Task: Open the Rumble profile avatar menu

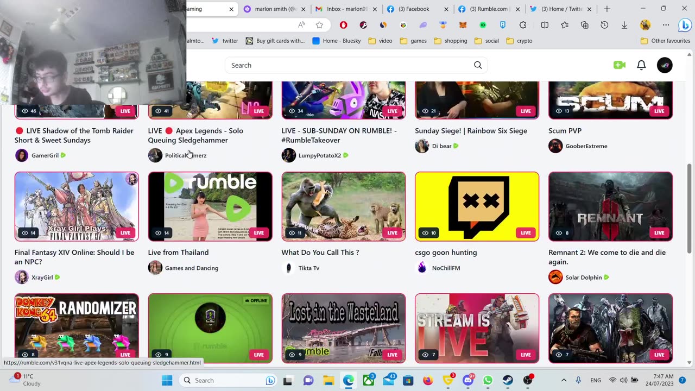Action: click(x=665, y=65)
